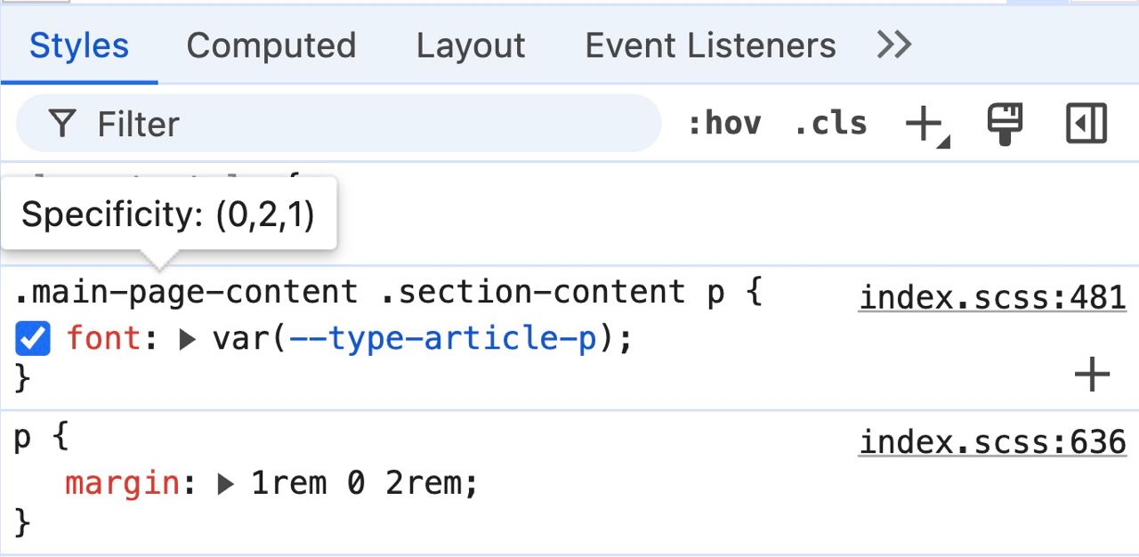Open the index.scss:636 source link

coord(992,441)
